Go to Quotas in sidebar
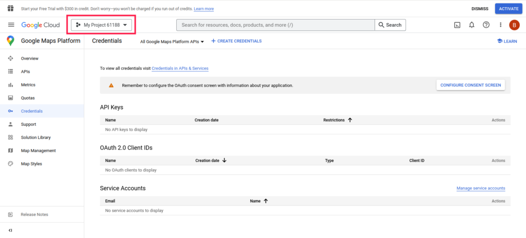This screenshot has width=526, height=238. (28, 98)
